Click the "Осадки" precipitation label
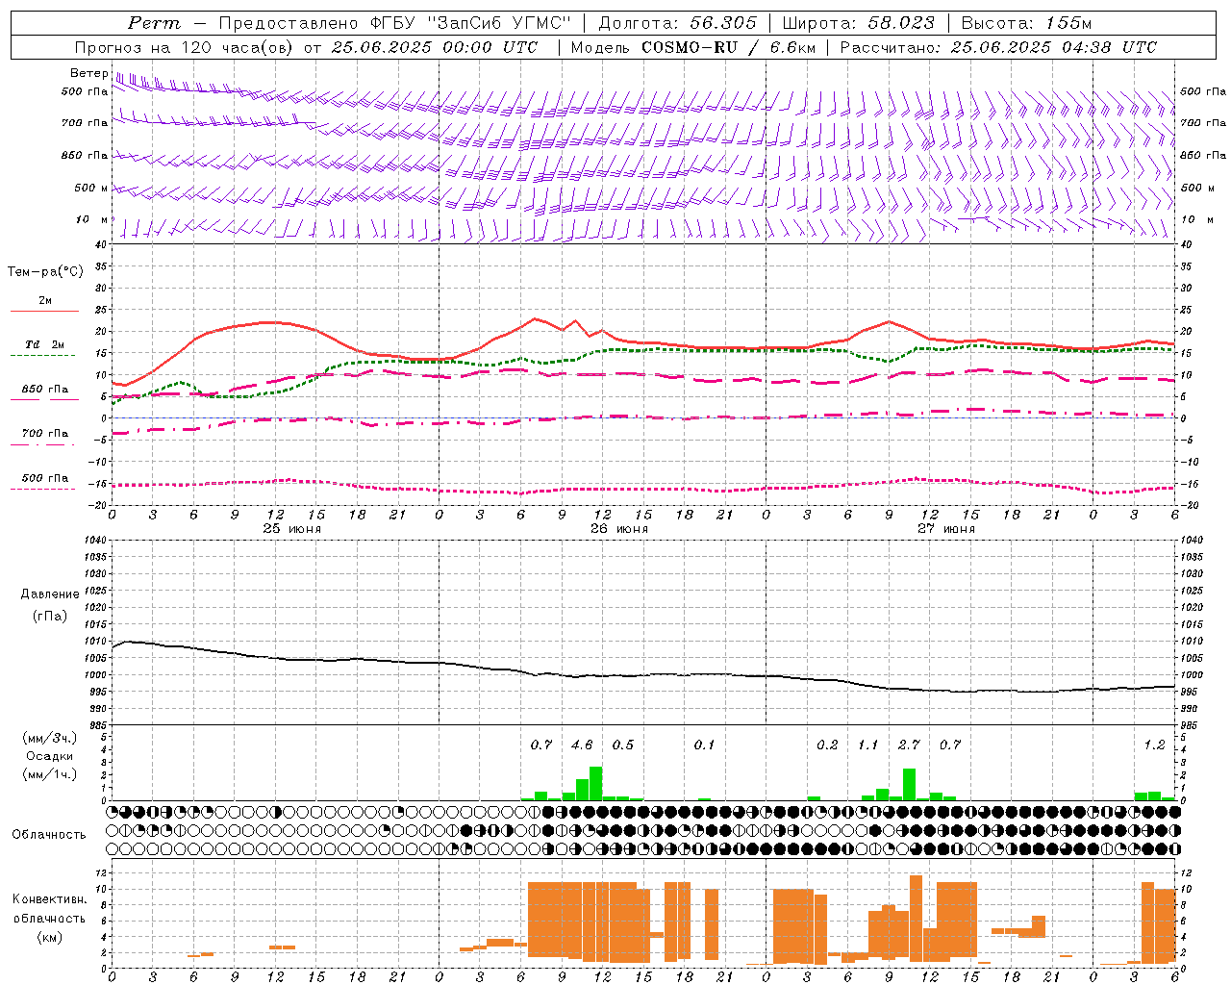1231x985 pixels. [x=50, y=756]
